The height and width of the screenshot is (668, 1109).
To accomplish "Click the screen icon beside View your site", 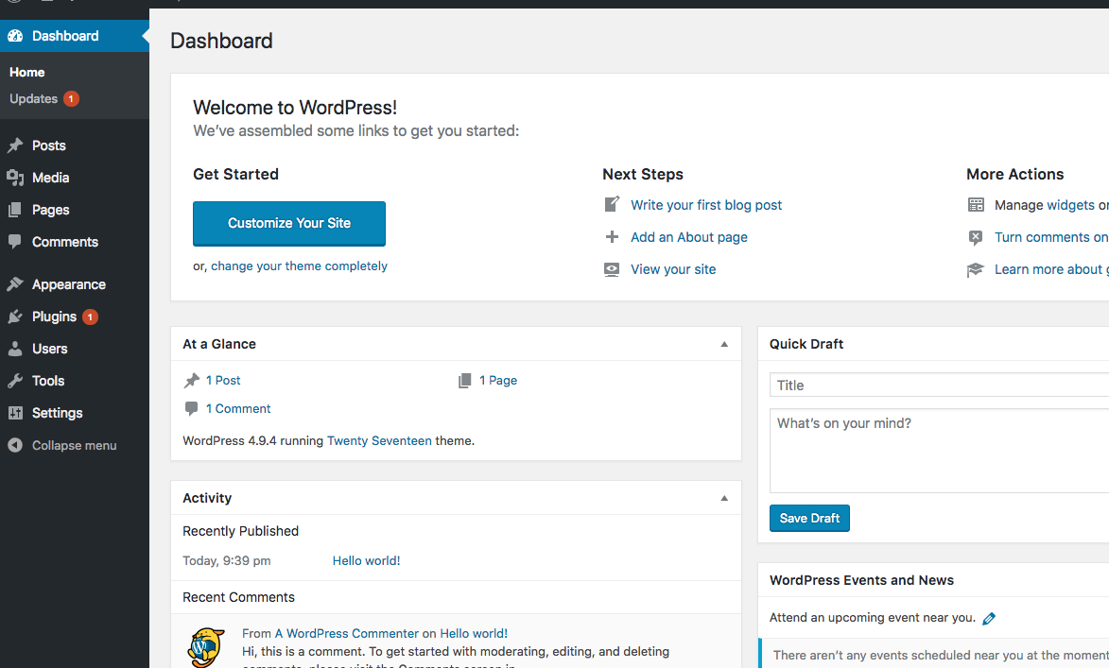I will [612, 269].
